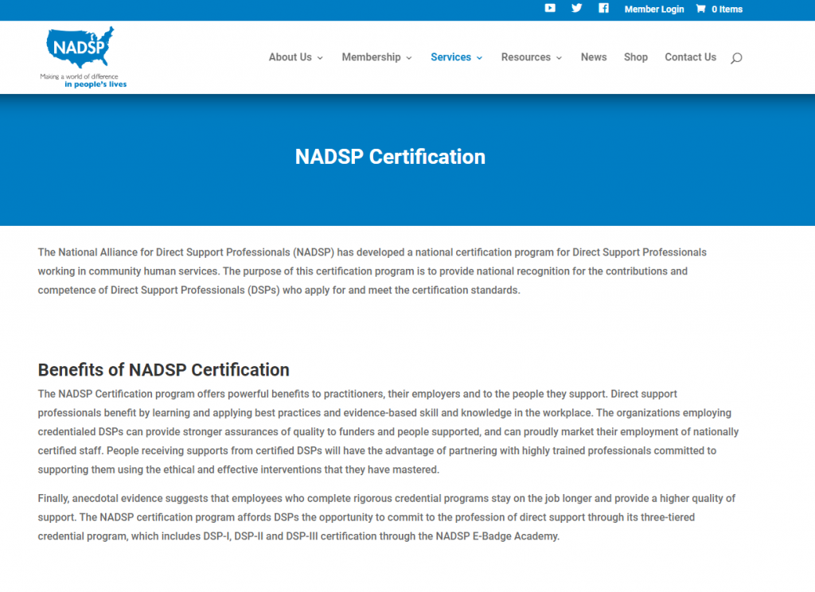Choose Membership from the navigation bar
The width and height of the screenshot is (815, 592).
372,57
